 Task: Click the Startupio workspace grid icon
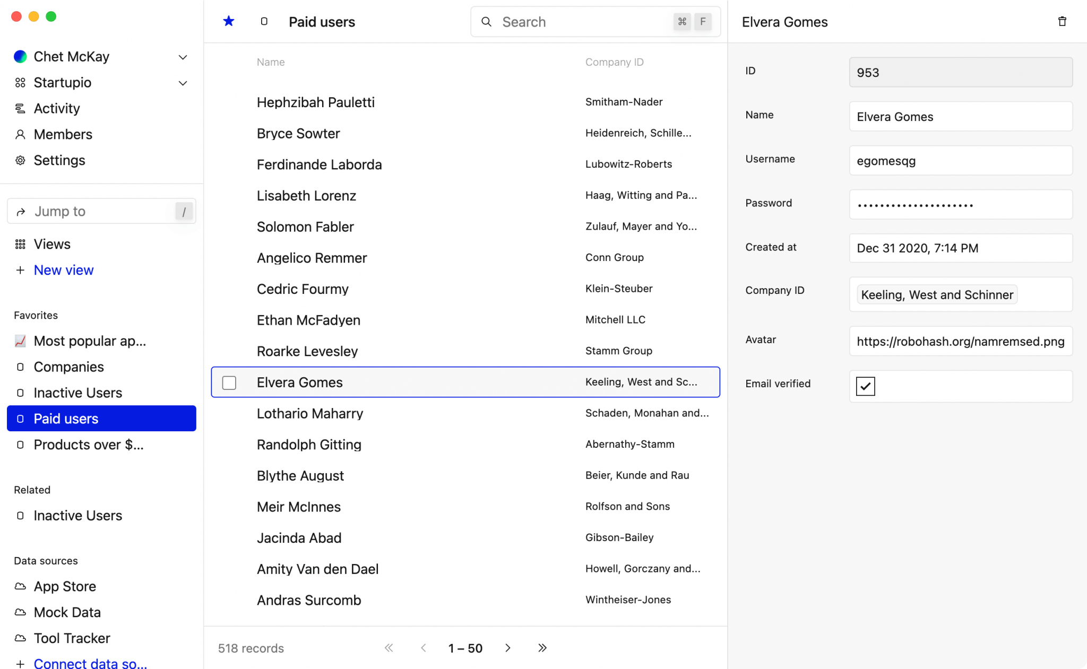tap(20, 83)
